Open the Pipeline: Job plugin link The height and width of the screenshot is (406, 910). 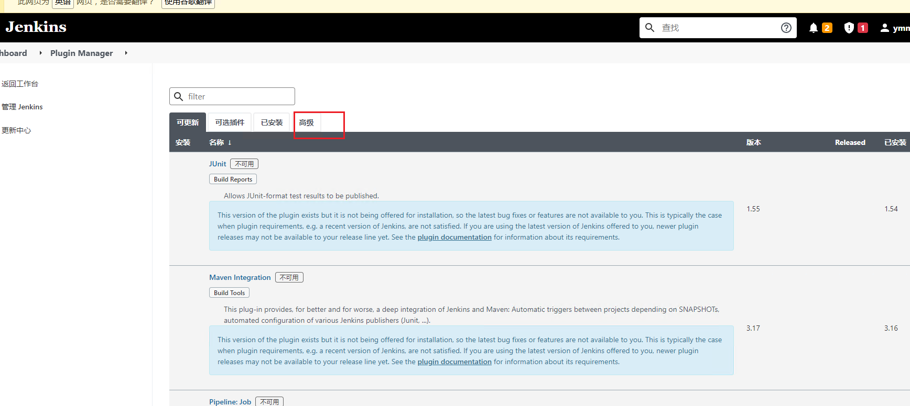230,402
